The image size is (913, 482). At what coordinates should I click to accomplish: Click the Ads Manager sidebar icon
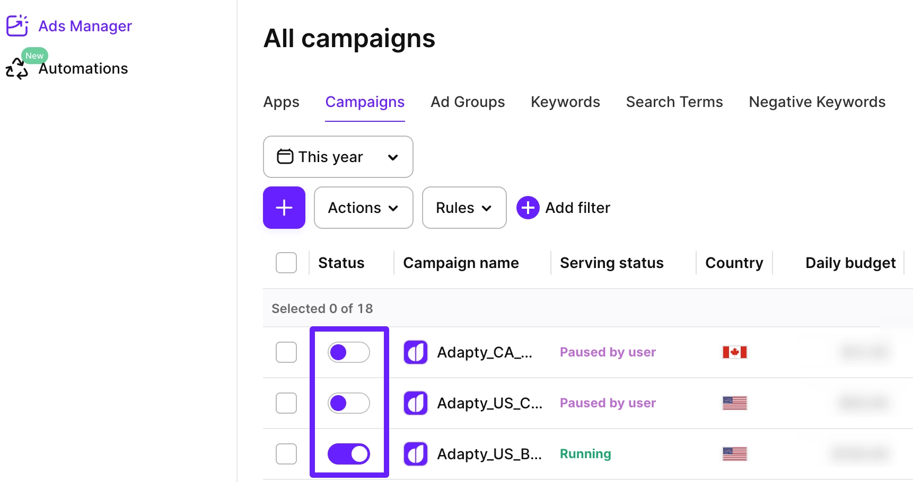[17, 25]
